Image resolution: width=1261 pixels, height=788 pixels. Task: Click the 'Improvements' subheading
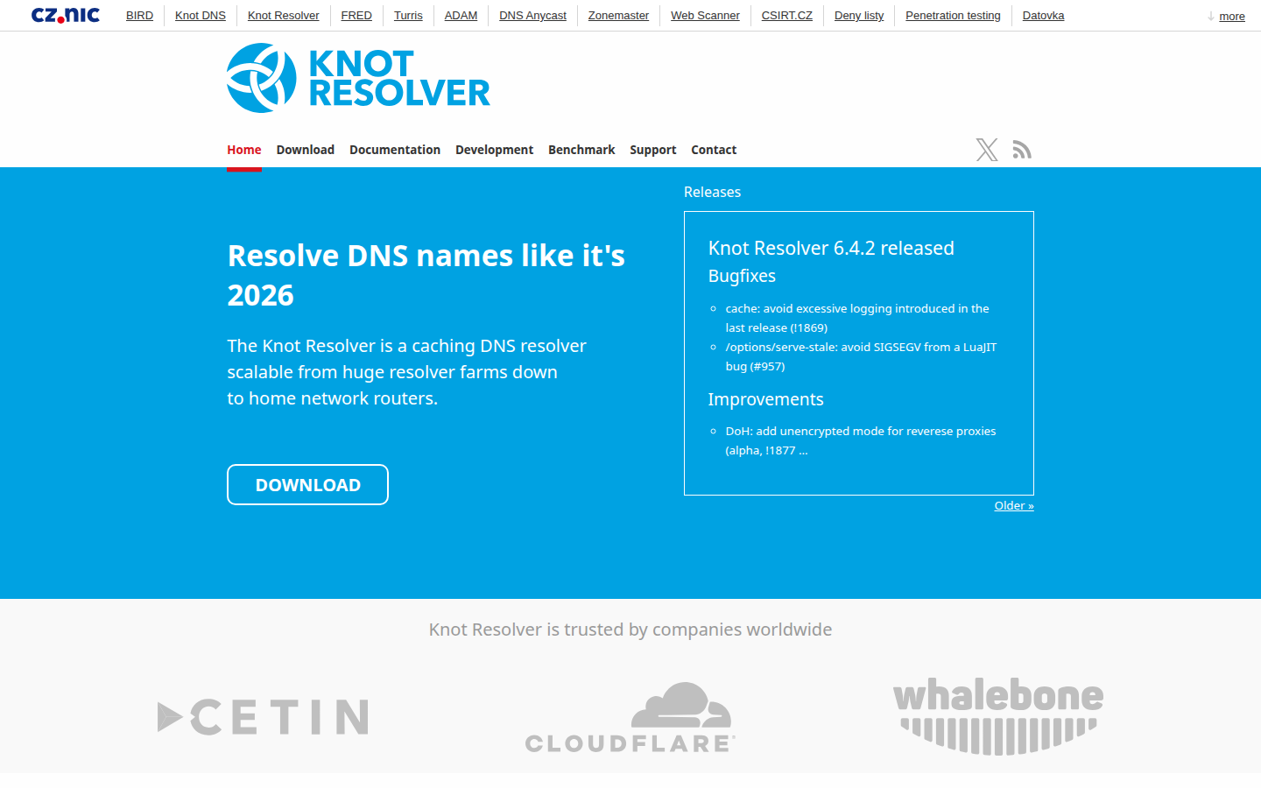point(765,399)
